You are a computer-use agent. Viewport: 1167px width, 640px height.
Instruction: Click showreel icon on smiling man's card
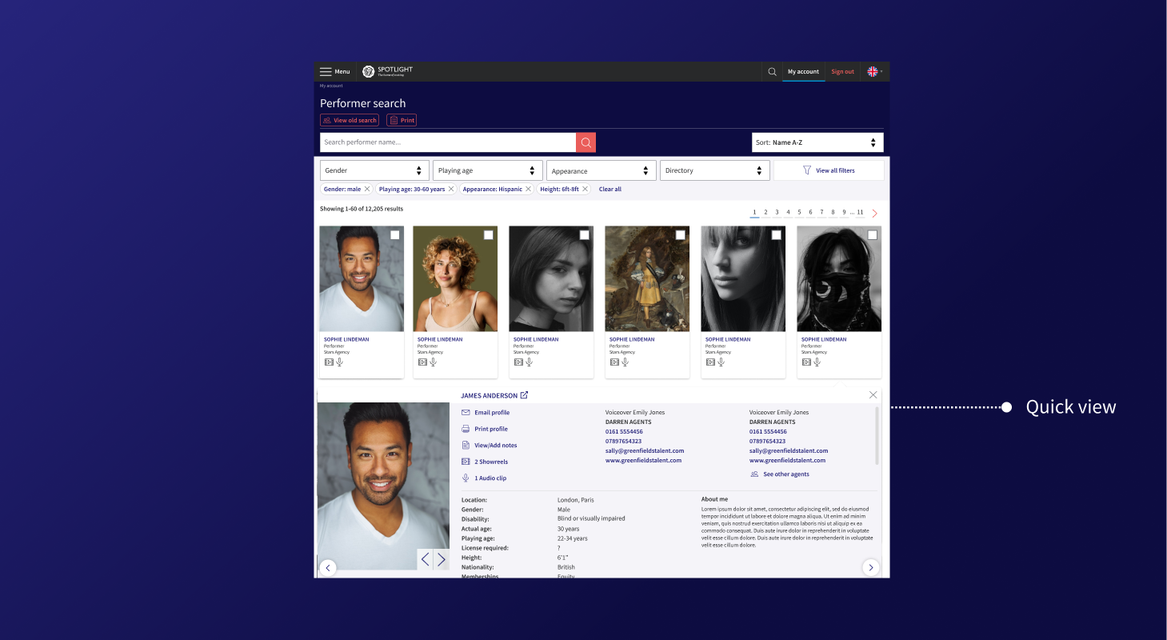click(x=329, y=362)
